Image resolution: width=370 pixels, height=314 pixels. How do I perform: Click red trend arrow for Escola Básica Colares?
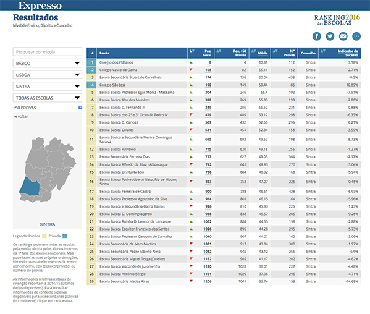point(191,130)
